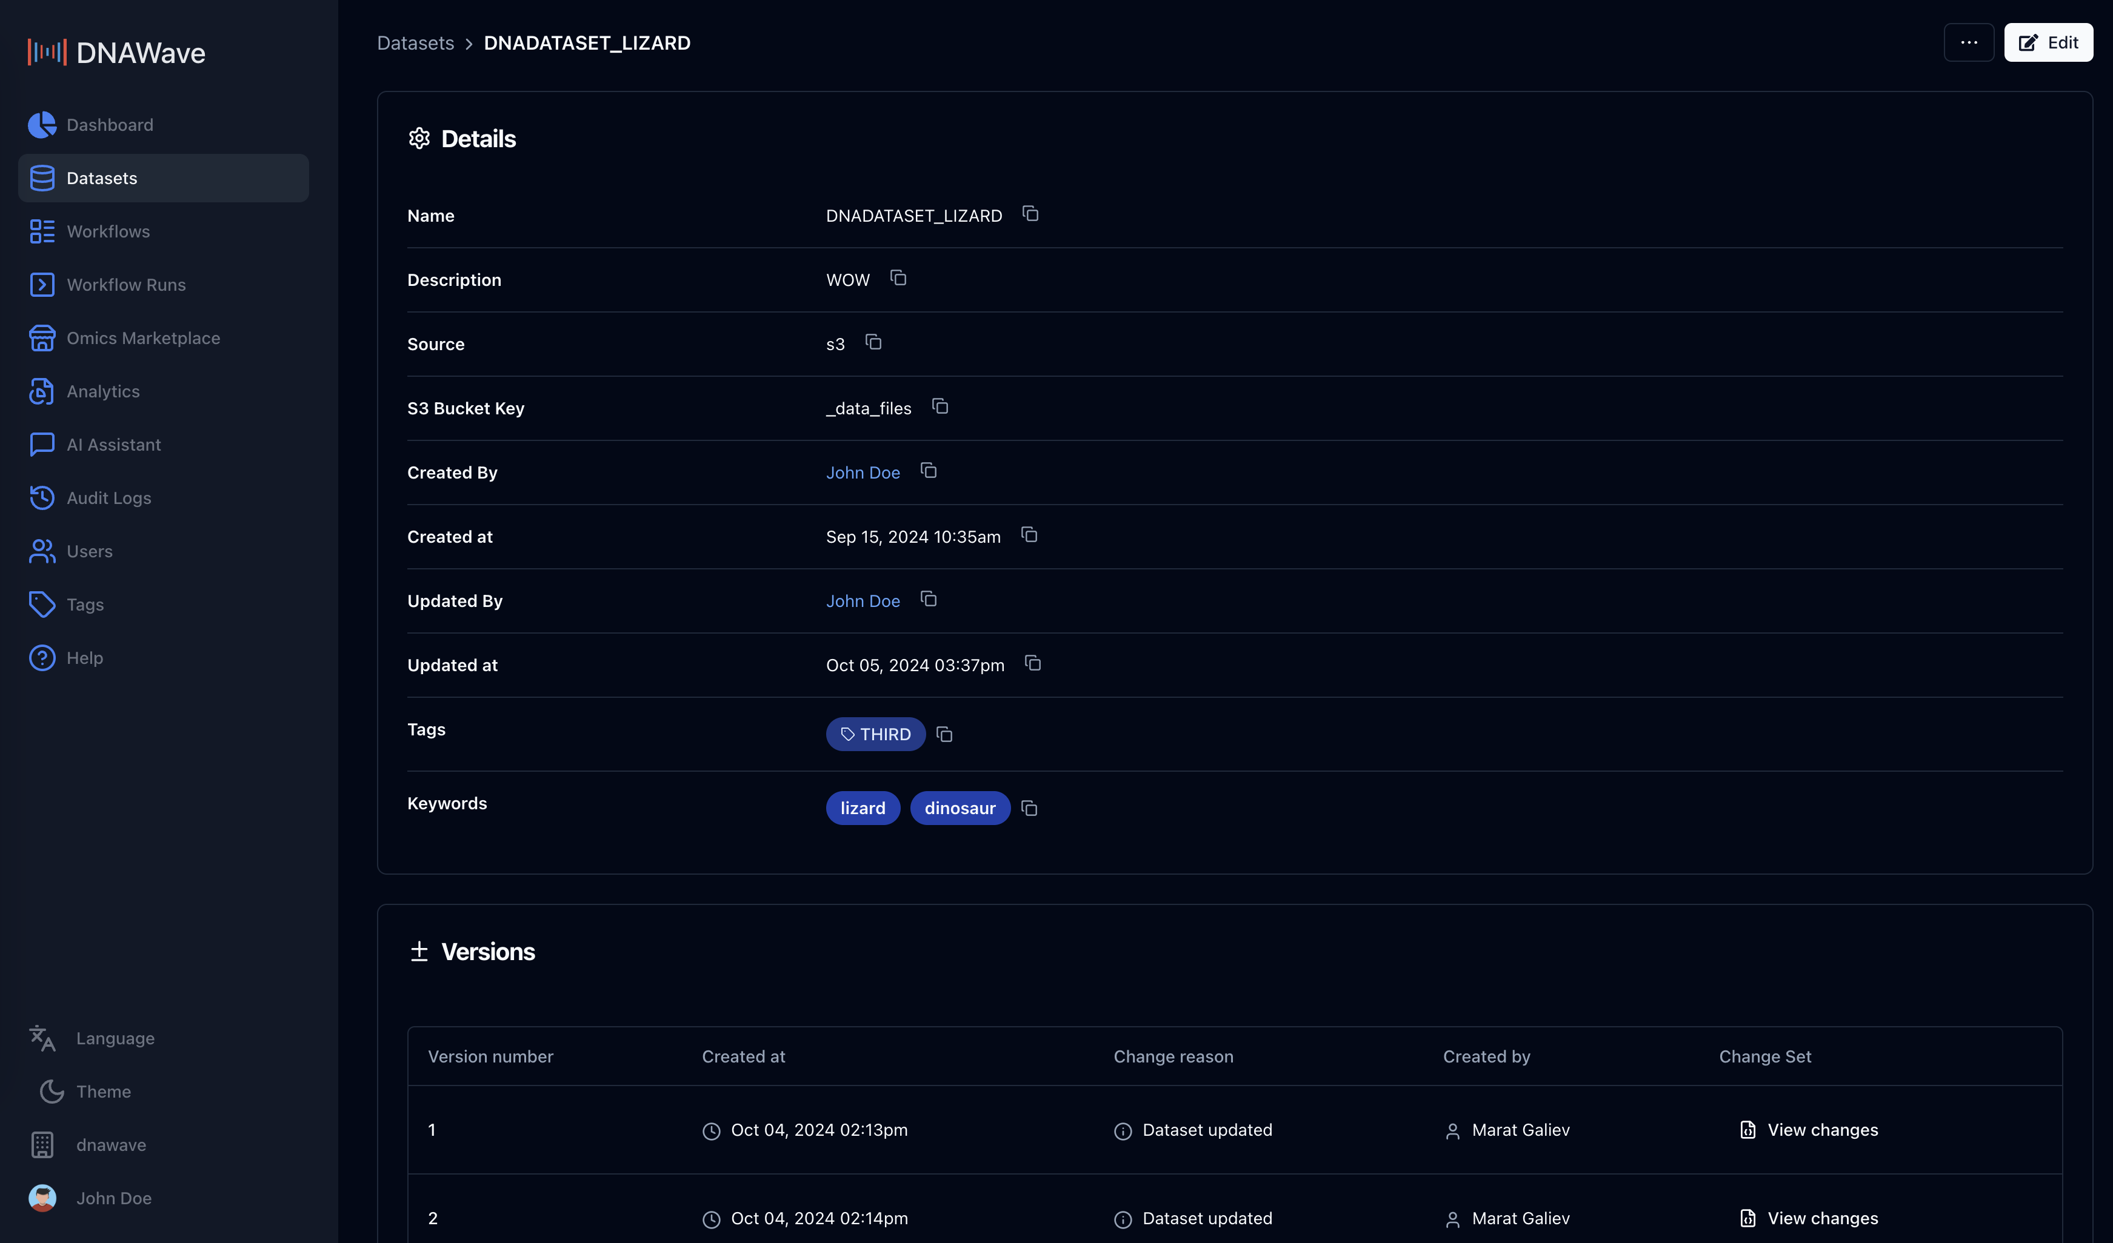Open the Omics Marketplace
This screenshot has width=2113, height=1243.
point(144,338)
